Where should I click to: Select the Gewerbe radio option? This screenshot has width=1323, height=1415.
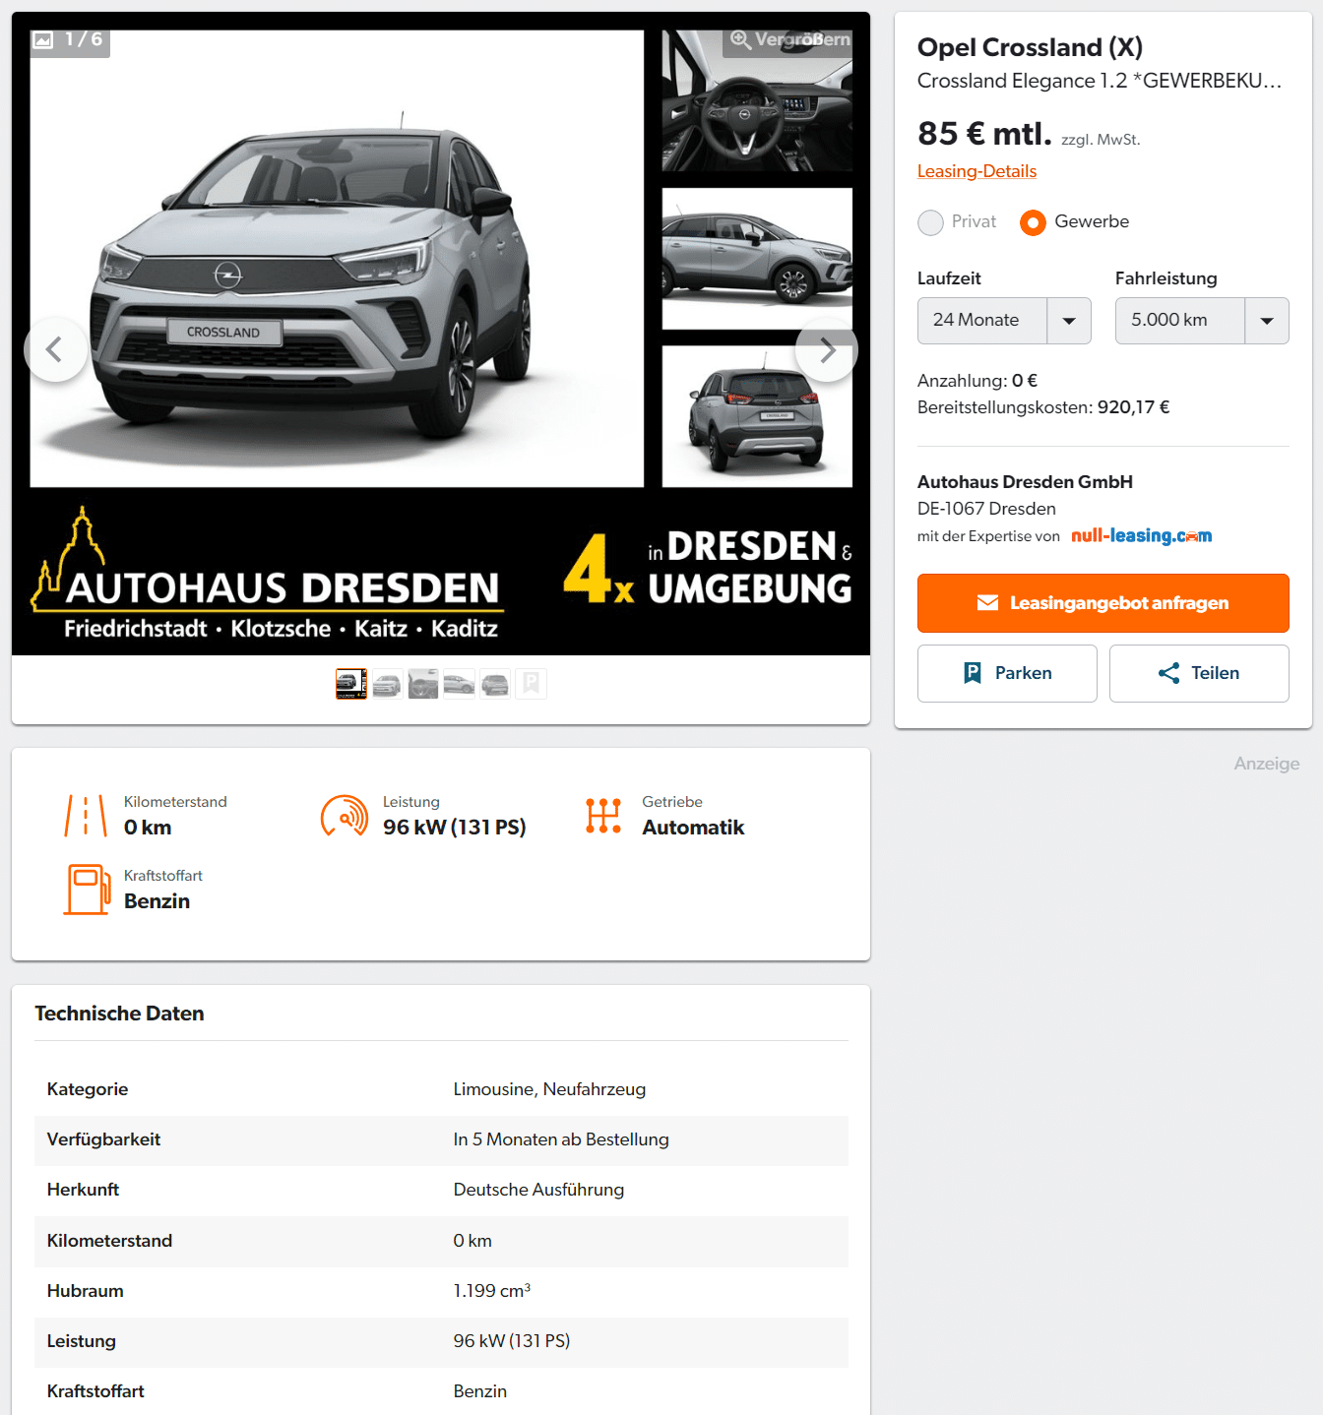tap(1033, 222)
